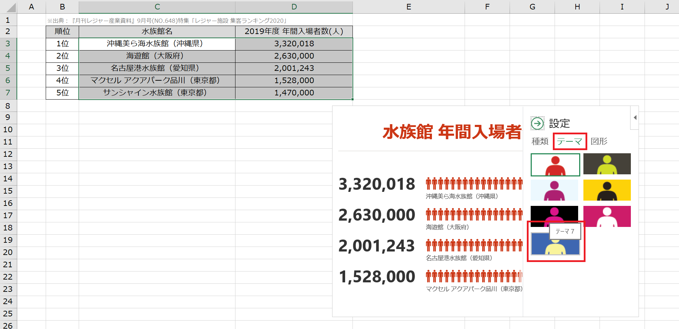Click the chart title 水族館 年間入場者
Viewport: 679px width, 329px height.
pyautogui.click(x=452, y=132)
